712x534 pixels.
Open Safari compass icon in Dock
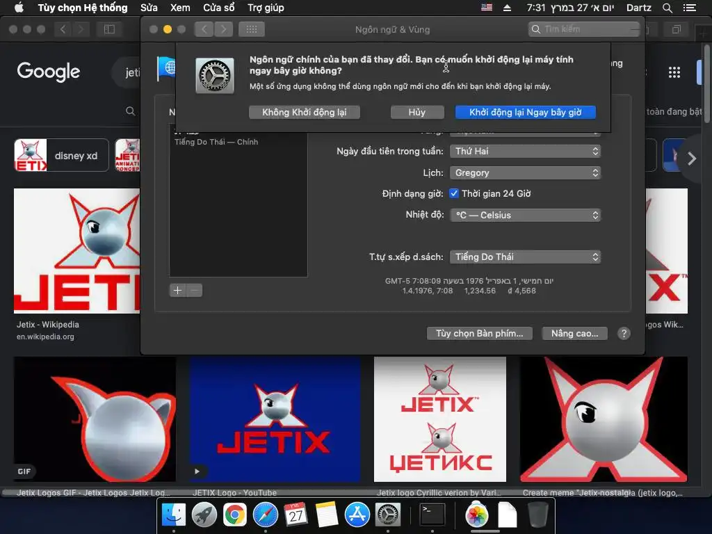[x=265, y=515]
